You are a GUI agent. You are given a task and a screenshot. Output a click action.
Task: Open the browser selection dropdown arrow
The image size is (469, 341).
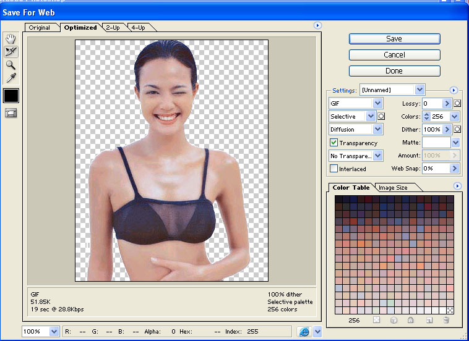tap(317, 332)
